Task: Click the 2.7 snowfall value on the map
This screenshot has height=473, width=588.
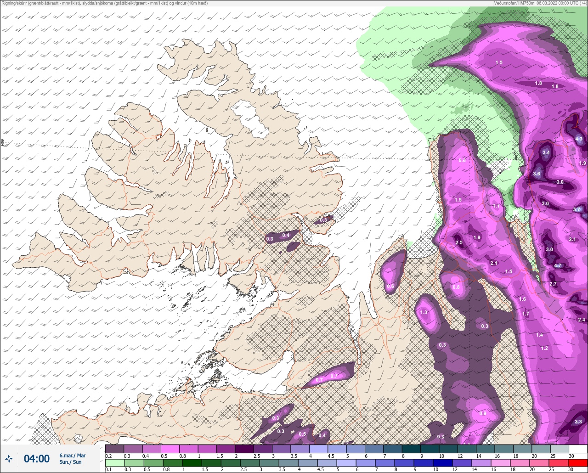Action: click(553, 284)
